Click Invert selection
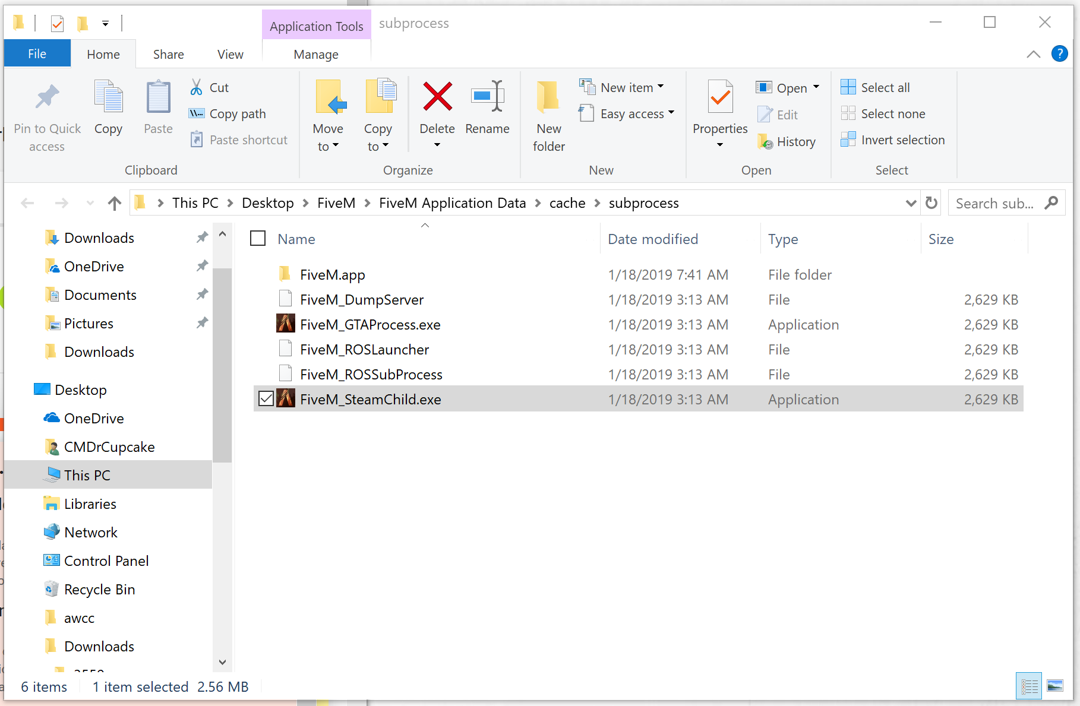The image size is (1080, 706). pyautogui.click(x=892, y=140)
